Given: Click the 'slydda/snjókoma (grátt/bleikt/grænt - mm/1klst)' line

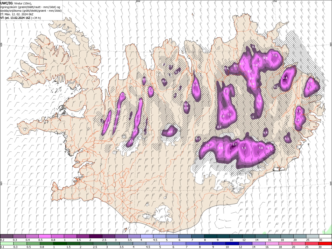Looking at the screenshot, I should pyautogui.click(x=31, y=11).
